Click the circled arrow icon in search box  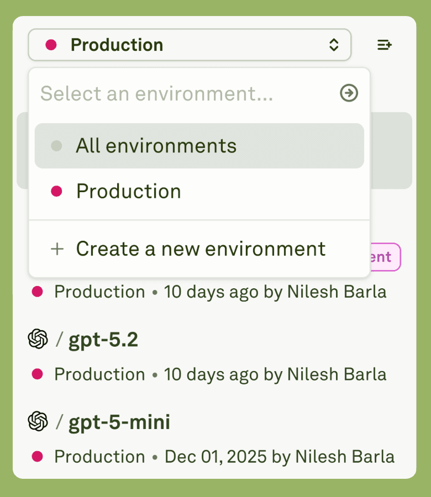(x=349, y=93)
